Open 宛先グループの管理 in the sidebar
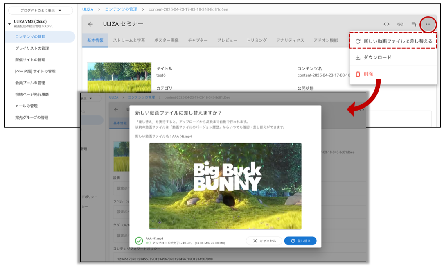 (32, 118)
